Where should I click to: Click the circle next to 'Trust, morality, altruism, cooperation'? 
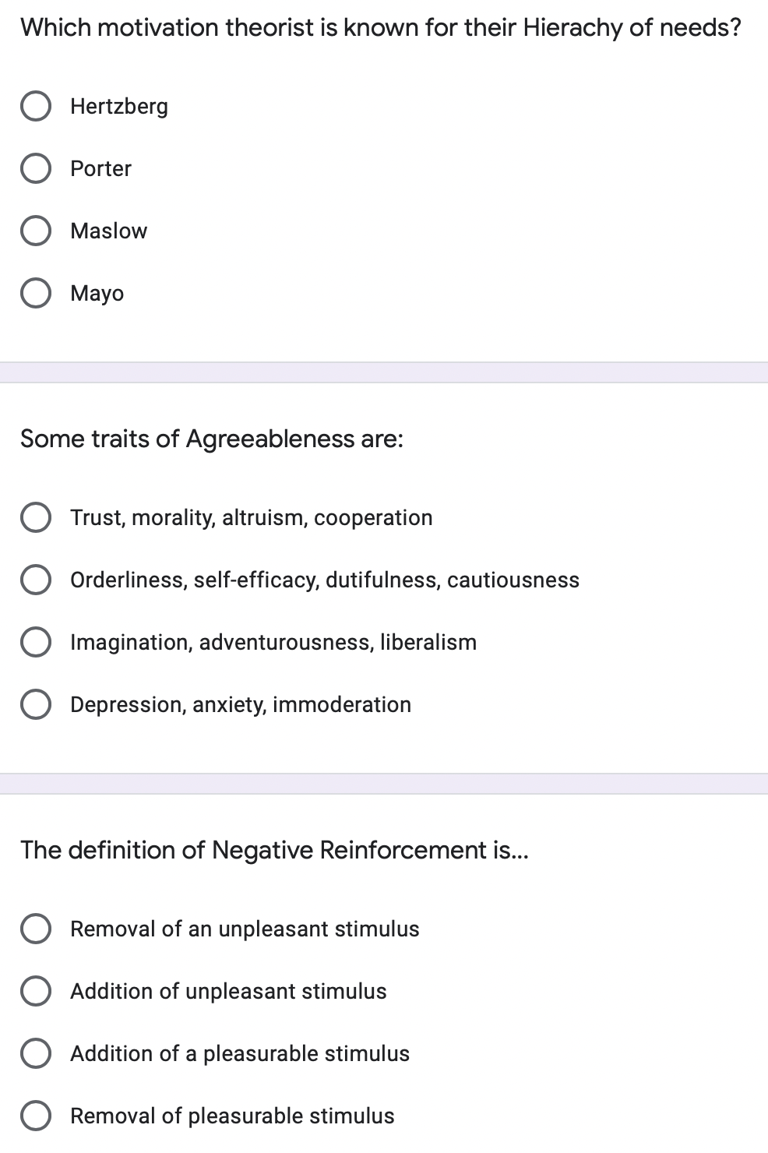pos(36,517)
